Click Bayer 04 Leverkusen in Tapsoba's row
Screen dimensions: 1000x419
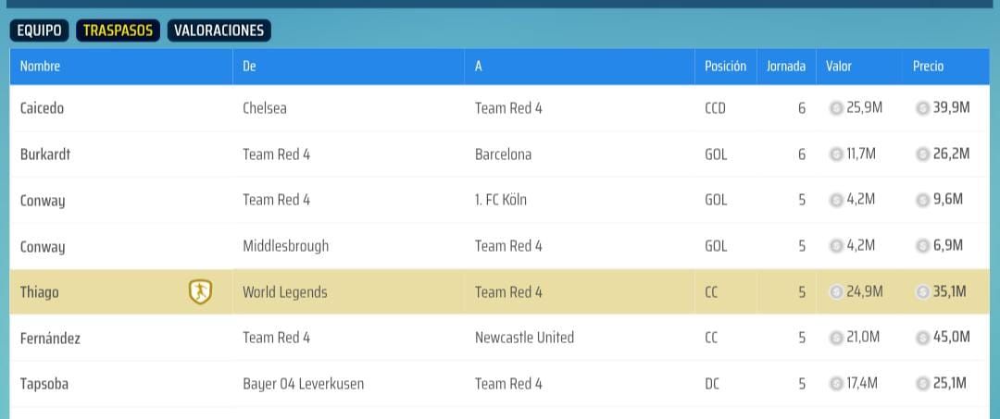304,384
